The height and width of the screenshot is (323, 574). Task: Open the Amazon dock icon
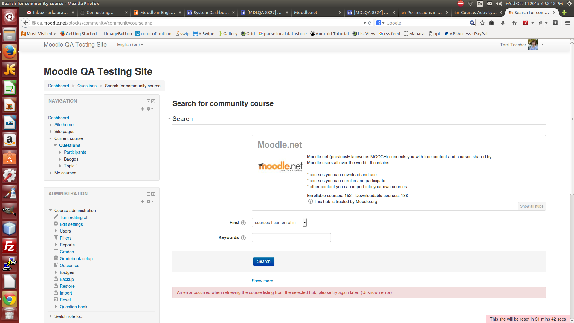10,140
